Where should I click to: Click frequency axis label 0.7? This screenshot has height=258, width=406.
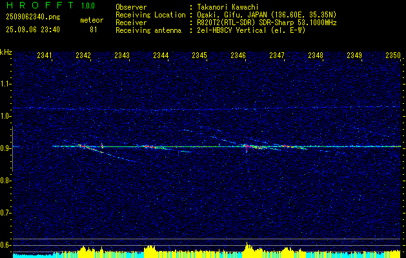[5, 213]
